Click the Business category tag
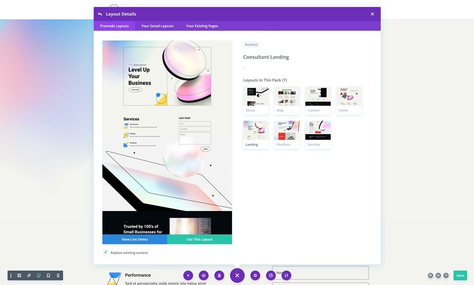Image resolution: width=474 pixels, height=285 pixels. click(251, 44)
